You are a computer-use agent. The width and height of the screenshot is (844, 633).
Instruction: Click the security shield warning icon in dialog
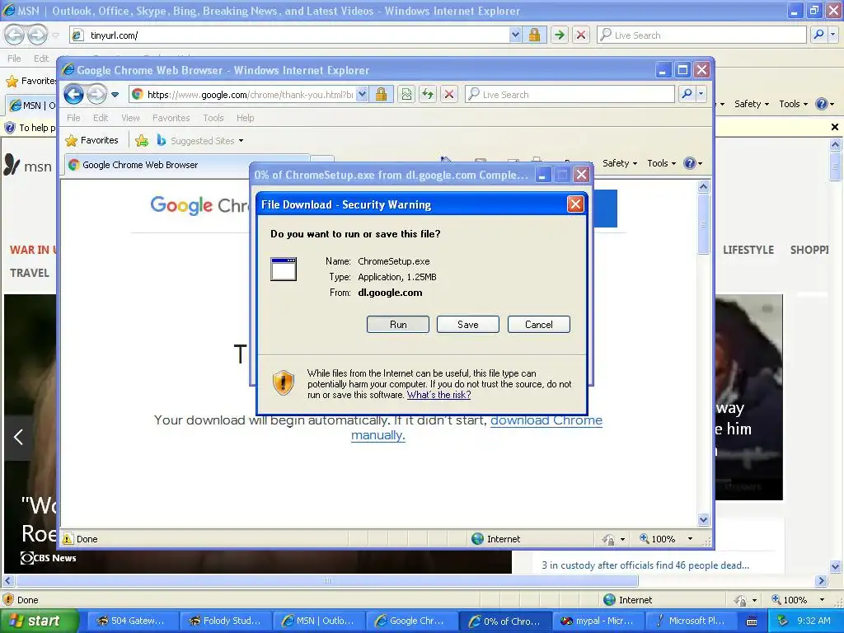pos(284,382)
